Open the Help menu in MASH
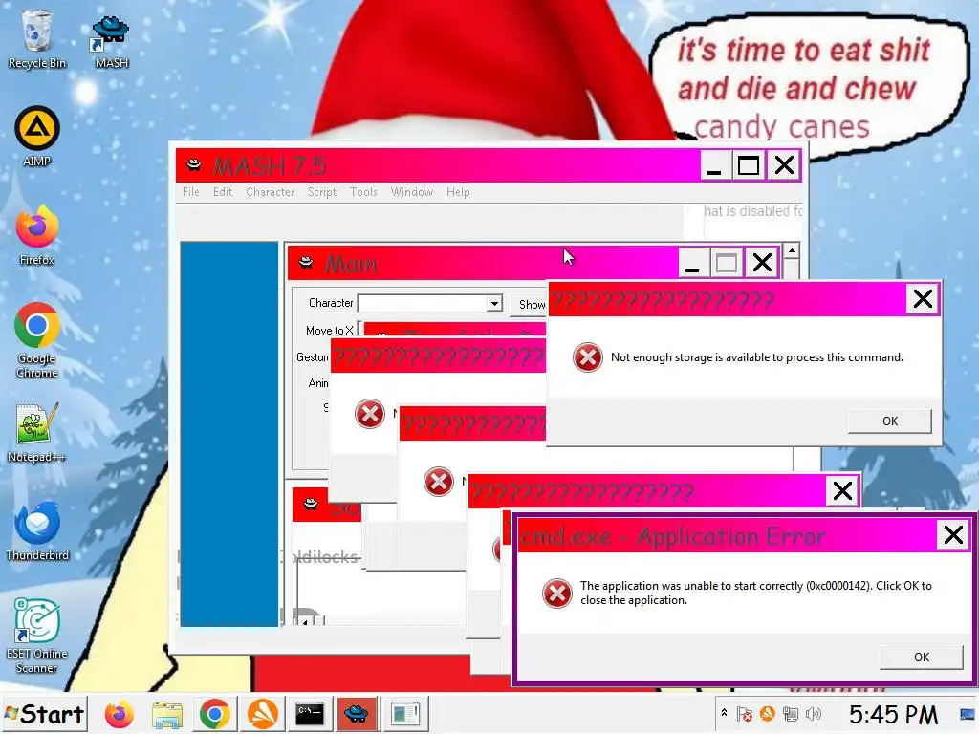 (458, 192)
